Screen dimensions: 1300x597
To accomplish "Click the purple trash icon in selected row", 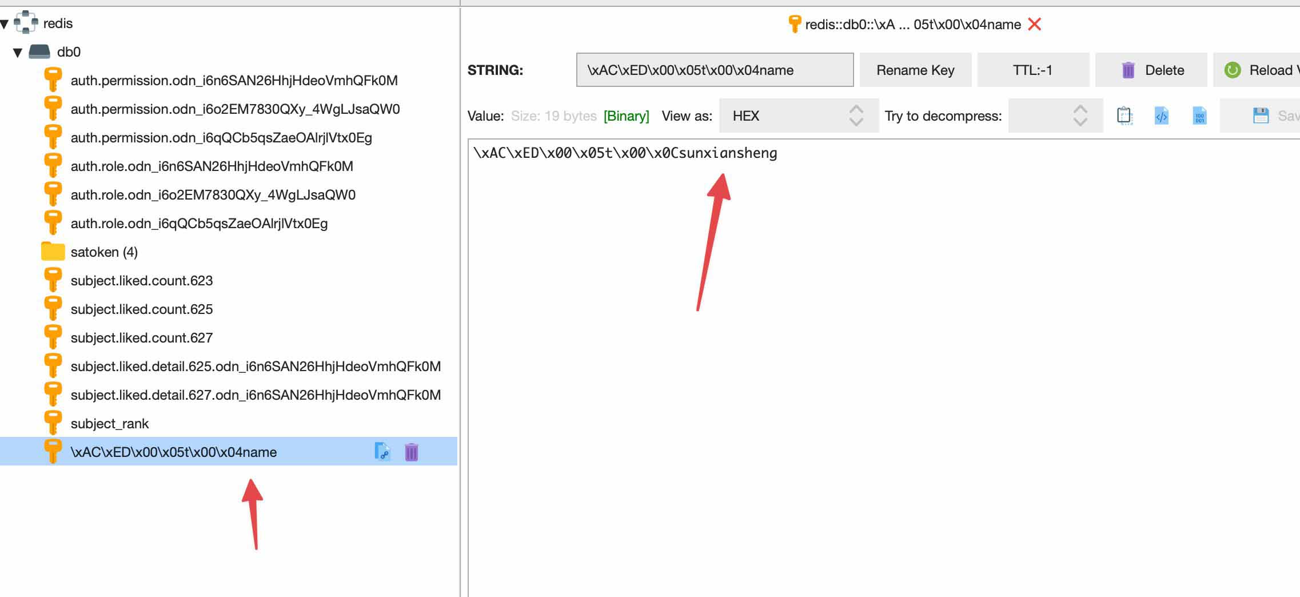I will click(411, 452).
